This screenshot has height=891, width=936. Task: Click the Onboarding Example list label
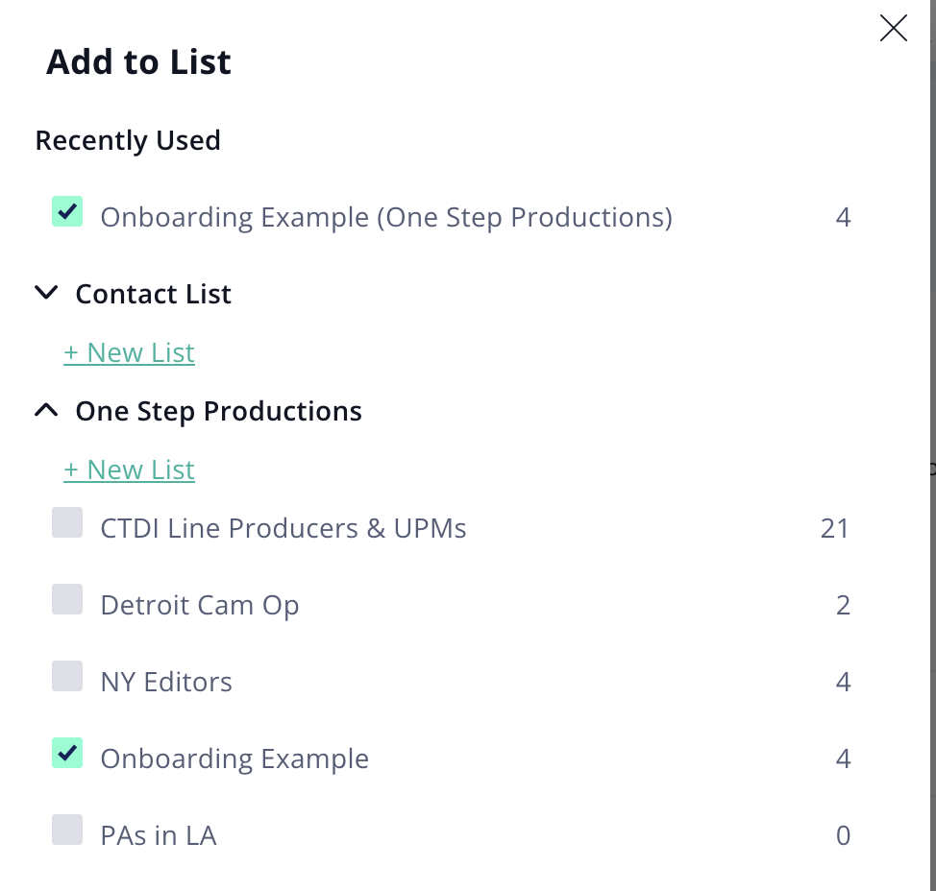(234, 759)
